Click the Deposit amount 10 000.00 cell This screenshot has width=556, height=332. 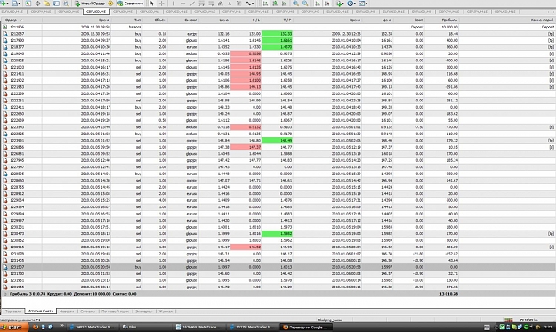click(x=448, y=27)
